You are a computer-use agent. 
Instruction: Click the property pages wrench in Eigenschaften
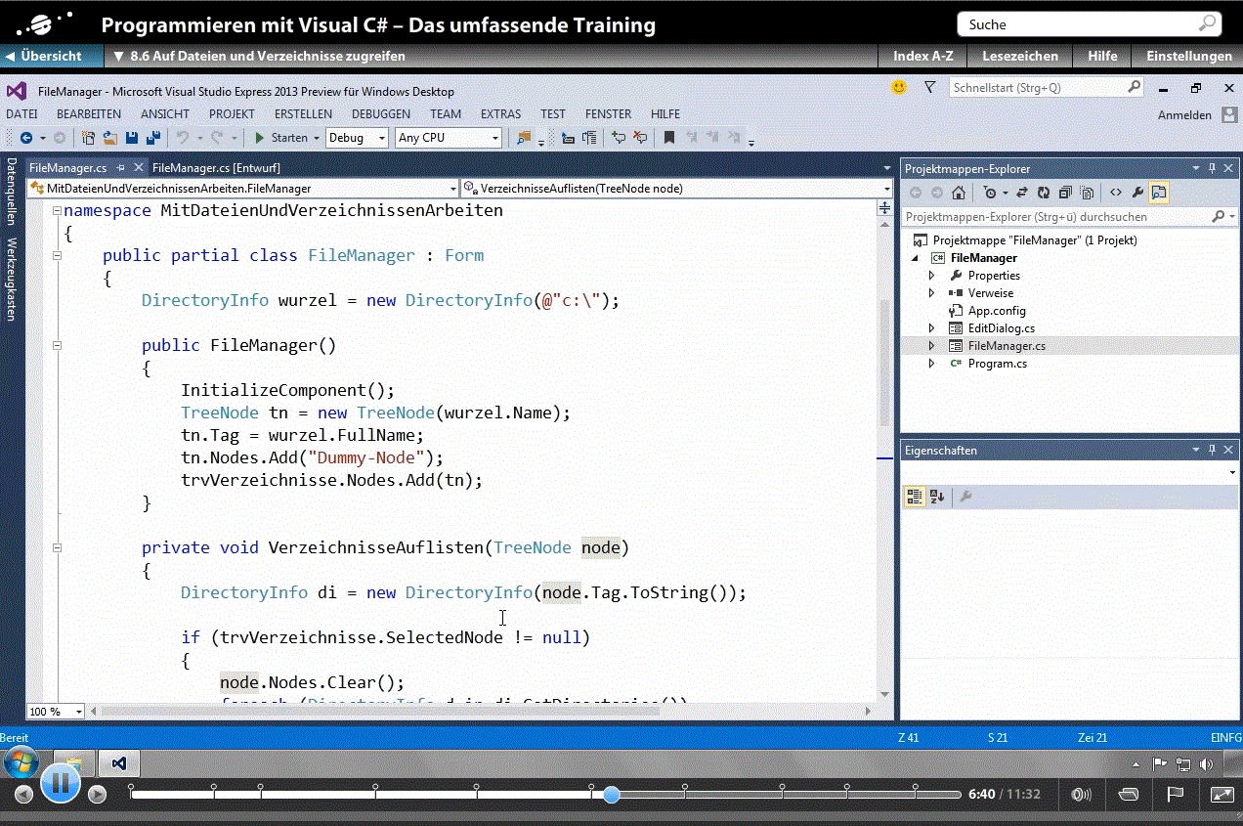tap(965, 497)
